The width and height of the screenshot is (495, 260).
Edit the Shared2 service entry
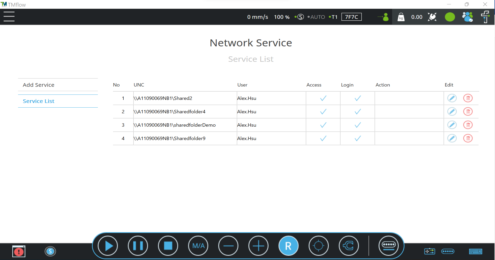tap(452, 98)
